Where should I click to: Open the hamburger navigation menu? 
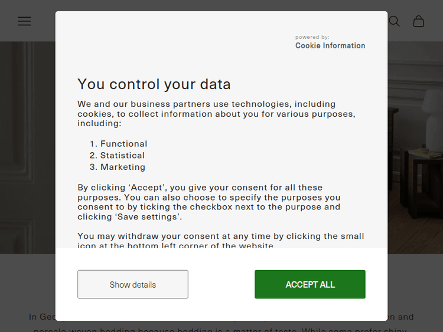[24, 21]
